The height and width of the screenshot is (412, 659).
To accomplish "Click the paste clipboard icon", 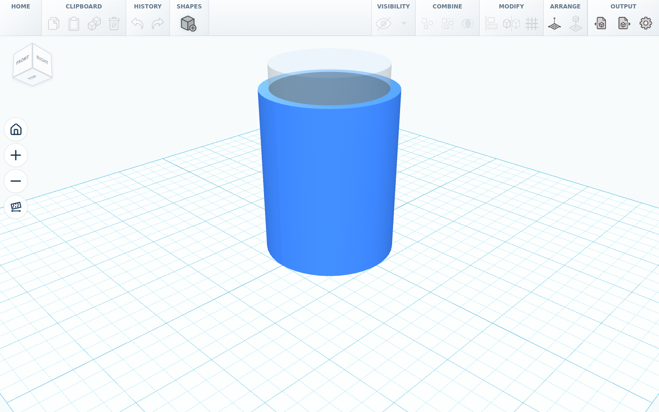I will point(74,24).
